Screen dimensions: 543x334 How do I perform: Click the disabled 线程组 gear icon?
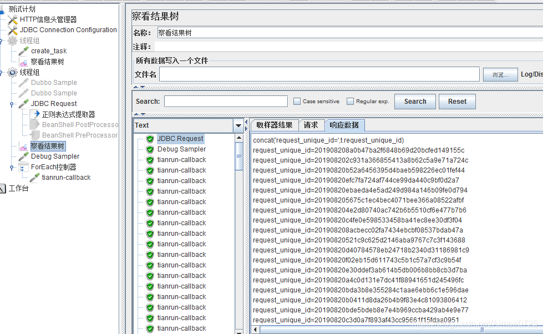12,41
